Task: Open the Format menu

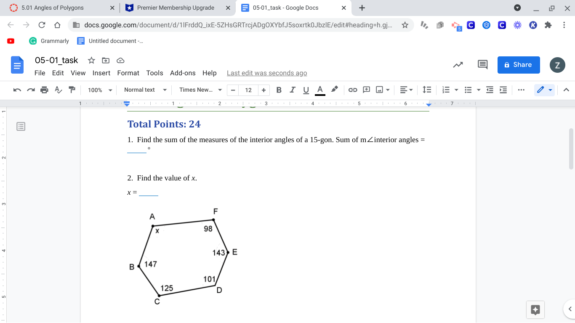Action: (128, 73)
